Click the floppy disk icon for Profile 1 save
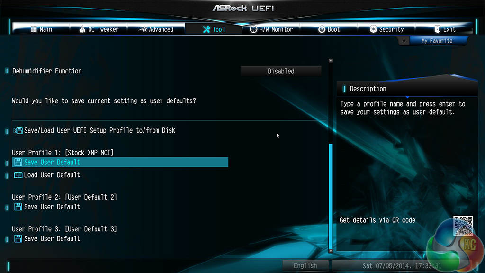Viewport: 485px width, 273px height. click(18, 162)
